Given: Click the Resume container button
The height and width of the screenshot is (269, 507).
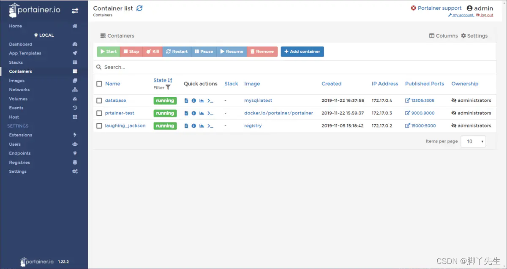Looking at the screenshot, I should pyautogui.click(x=232, y=52).
